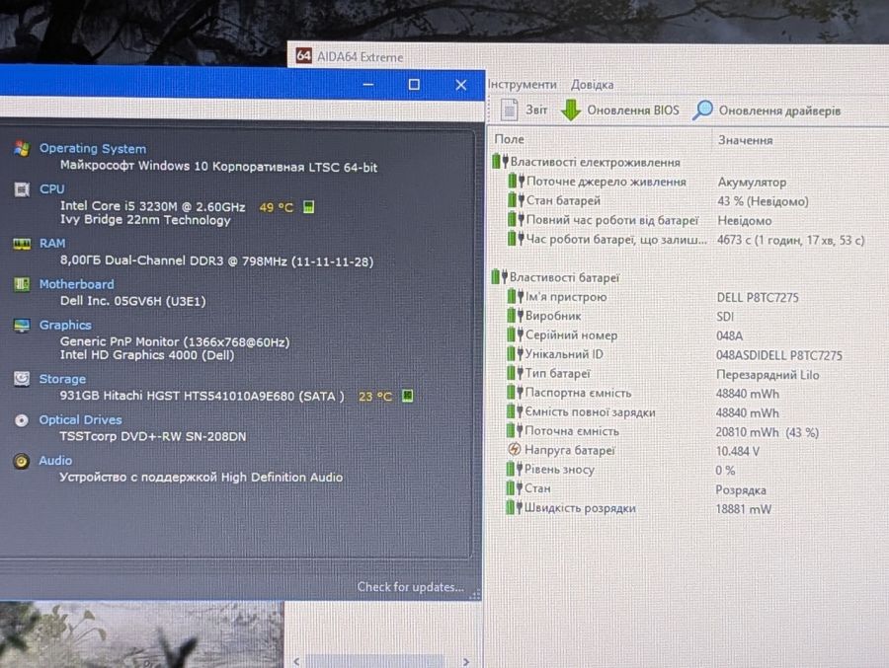Open the Audio section link

point(55,461)
